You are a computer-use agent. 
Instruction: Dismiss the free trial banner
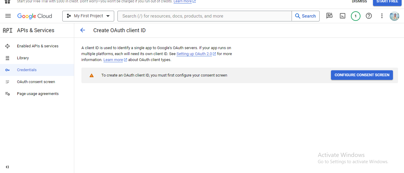pyautogui.click(x=359, y=1)
